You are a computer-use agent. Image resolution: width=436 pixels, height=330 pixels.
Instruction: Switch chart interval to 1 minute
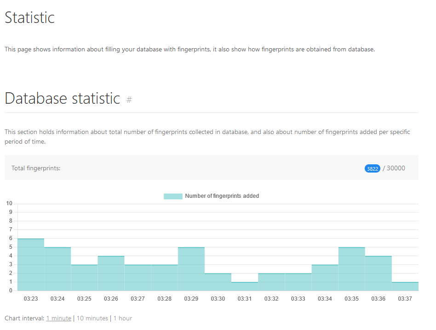click(58, 318)
